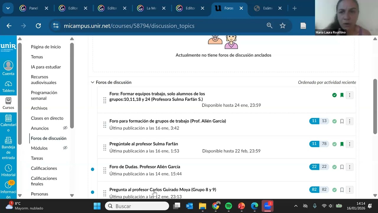Open options menu for Pregunta al profesor Carlos Guirado
This screenshot has width=378, height=213.
click(x=350, y=190)
